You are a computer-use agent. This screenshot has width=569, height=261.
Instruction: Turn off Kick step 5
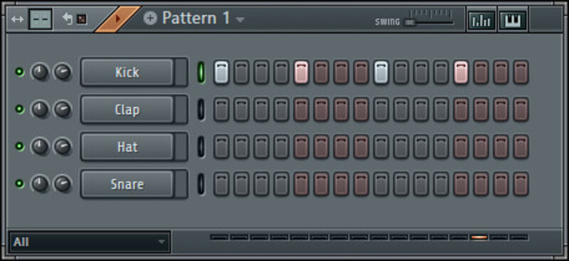301,72
